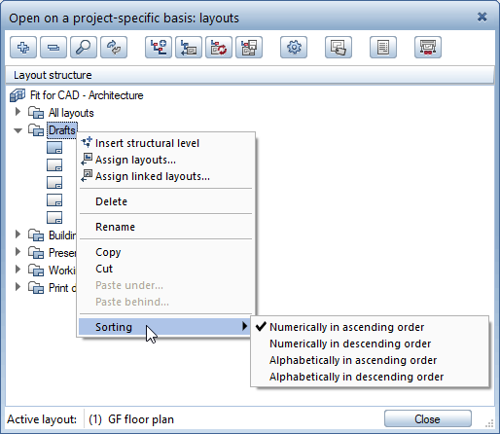
Task: Click the refresh arrows toolbar icon
Action: click(x=114, y=48)
